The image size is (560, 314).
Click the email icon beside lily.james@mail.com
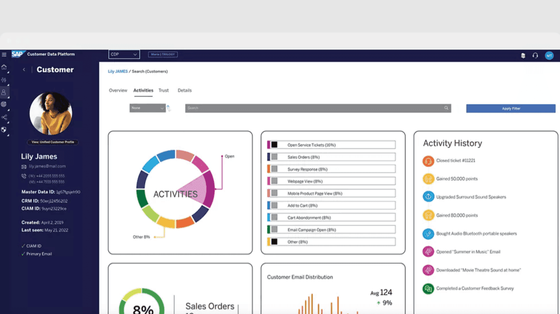tap(24, 166)
